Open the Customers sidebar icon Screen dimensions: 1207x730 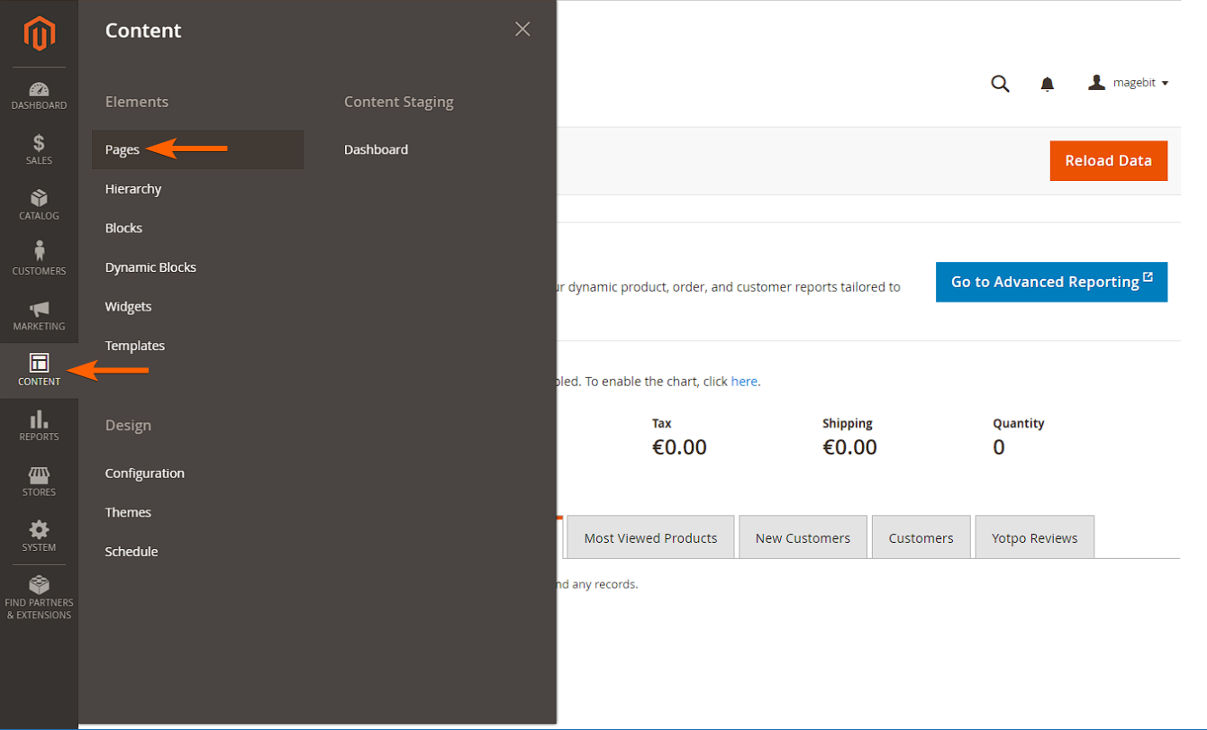pyautogui.click(x=39, y=251)
